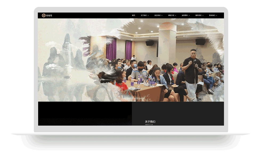Expand the chevron next to 服务项目
The image size is (261, 160).
tap(203, 15)
